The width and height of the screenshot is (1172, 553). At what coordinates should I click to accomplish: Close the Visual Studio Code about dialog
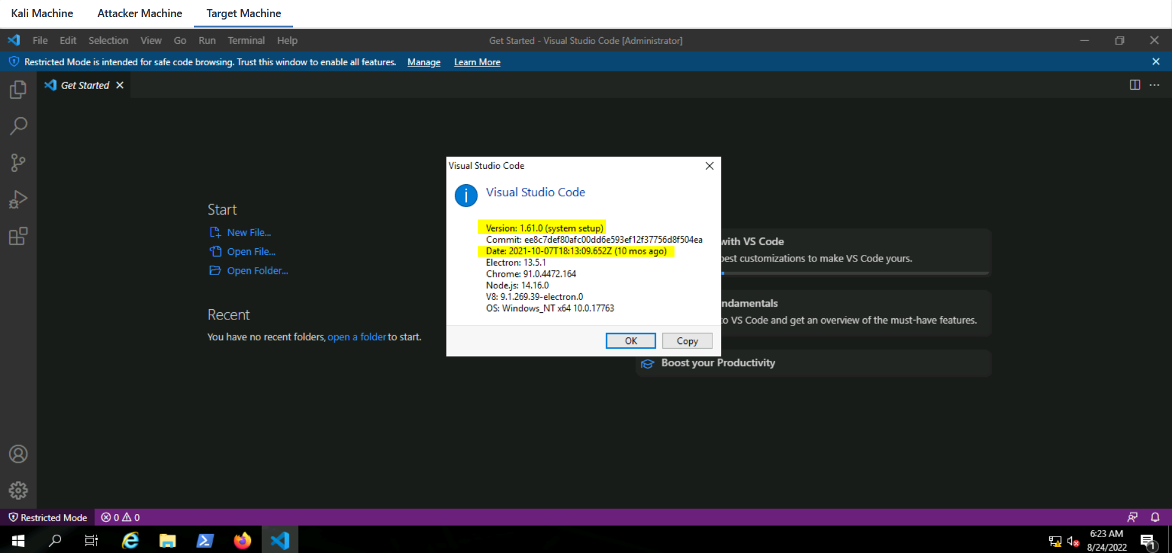[709, 166]
